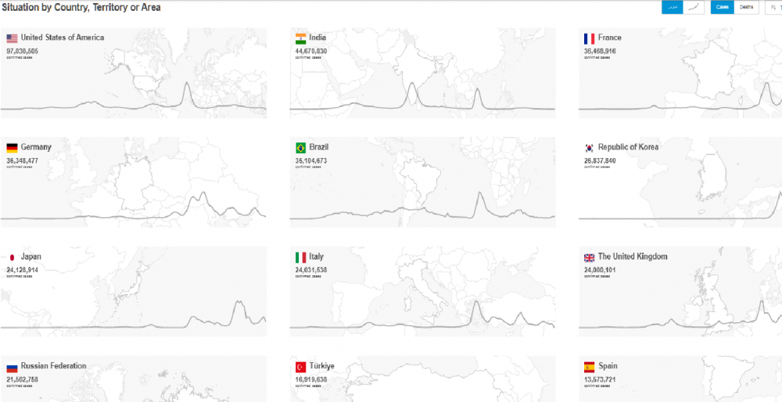Open the sort dropdown at top right
The height and width of the screenshot is (402, 782).
tap(774, 7)
